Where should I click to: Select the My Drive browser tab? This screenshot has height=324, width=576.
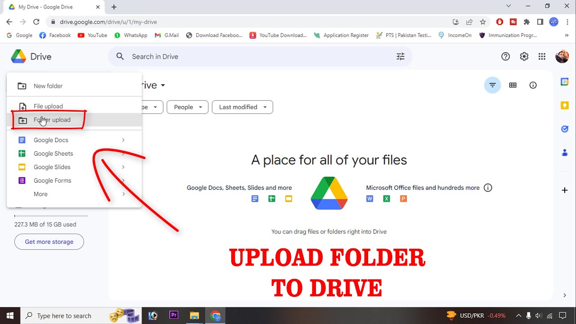point(54,7)
